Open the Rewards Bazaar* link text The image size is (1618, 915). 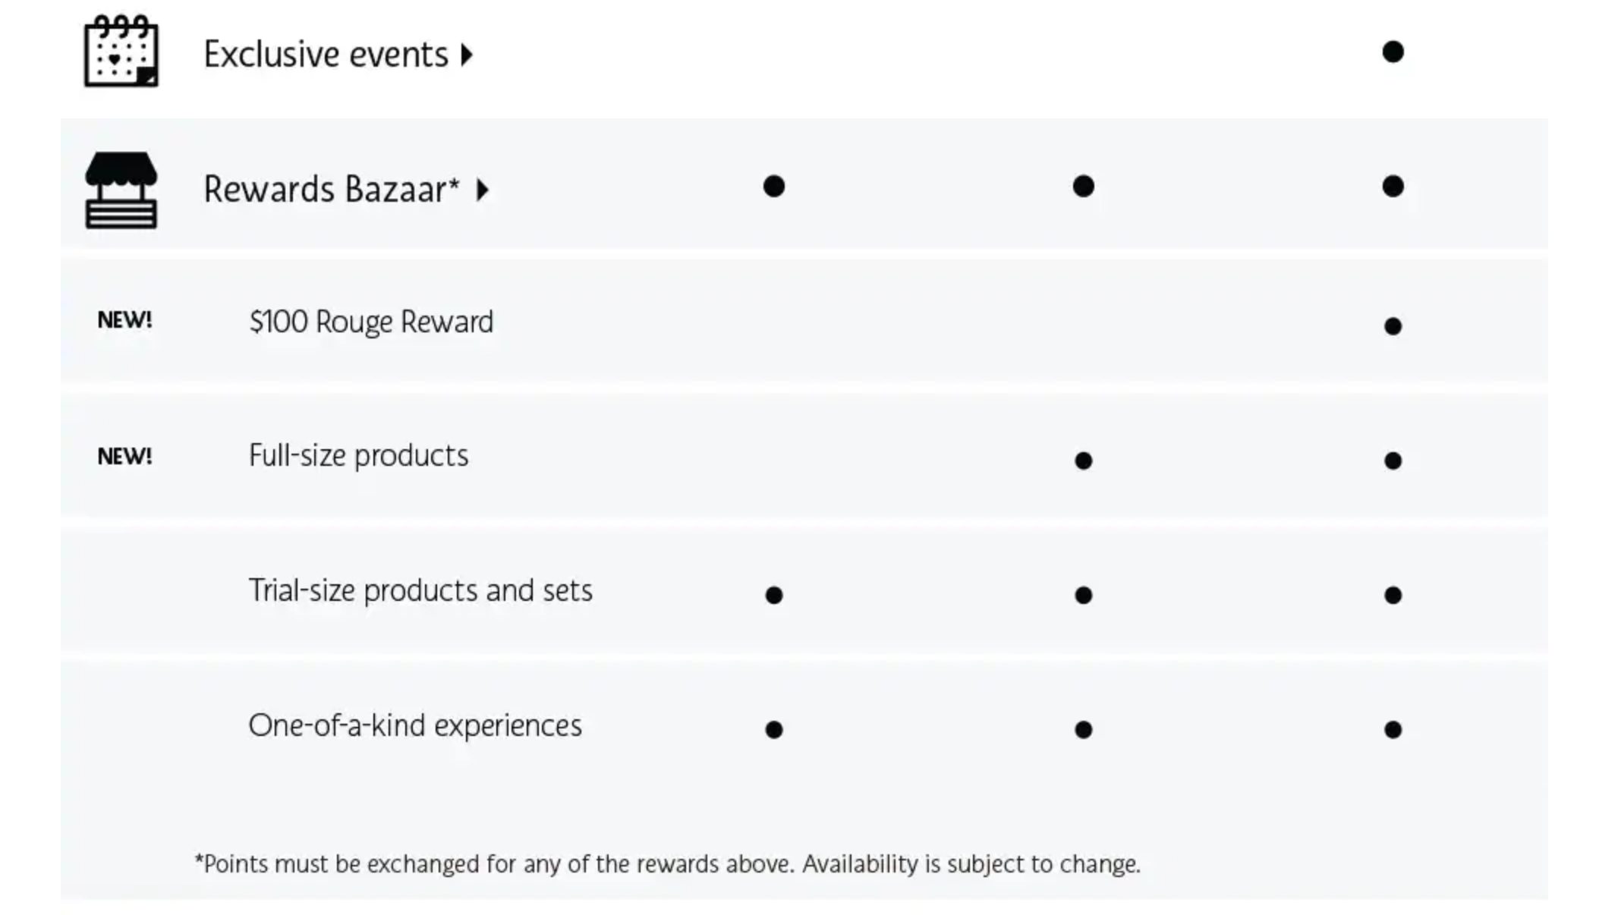(332, 190)
